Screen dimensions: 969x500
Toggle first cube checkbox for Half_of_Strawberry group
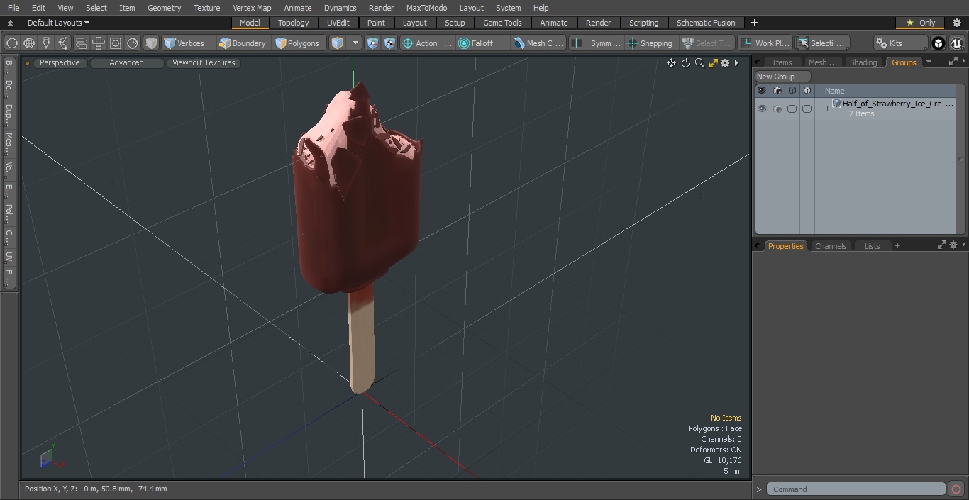792,109
